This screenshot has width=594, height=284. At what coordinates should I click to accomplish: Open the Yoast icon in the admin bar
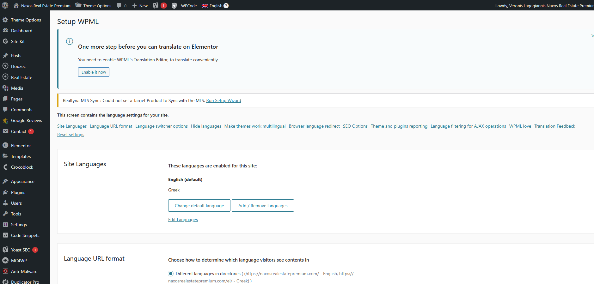coord(156,5)
